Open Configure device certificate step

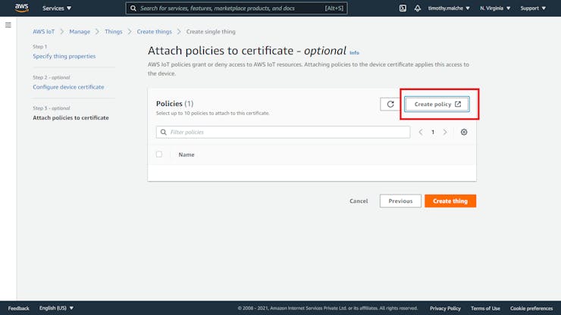pyautogui.click(x=68, y=87)
